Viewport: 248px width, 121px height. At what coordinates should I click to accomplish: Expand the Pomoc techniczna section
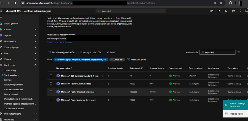tap(36, 114)
